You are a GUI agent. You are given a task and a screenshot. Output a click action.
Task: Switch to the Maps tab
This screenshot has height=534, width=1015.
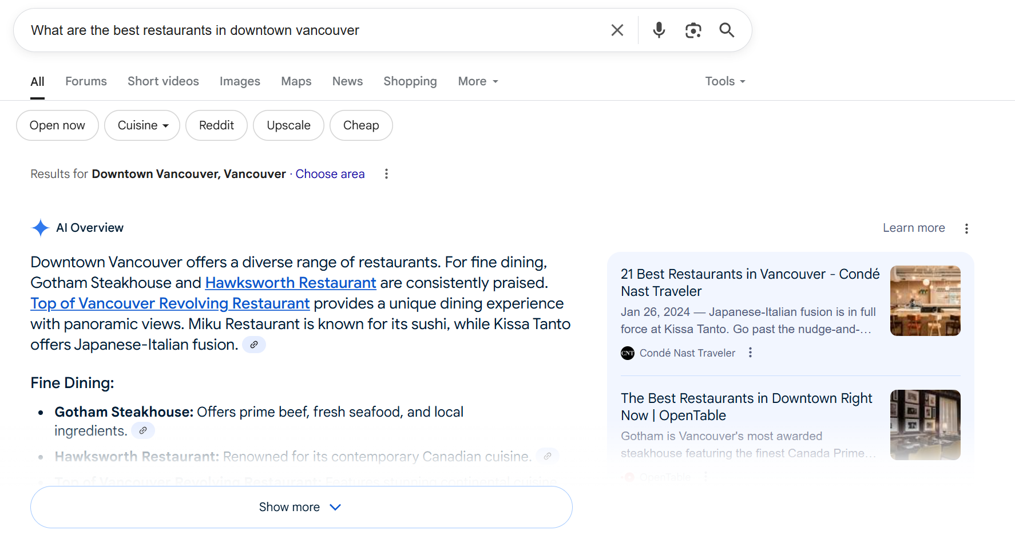[x=296, y=81]
